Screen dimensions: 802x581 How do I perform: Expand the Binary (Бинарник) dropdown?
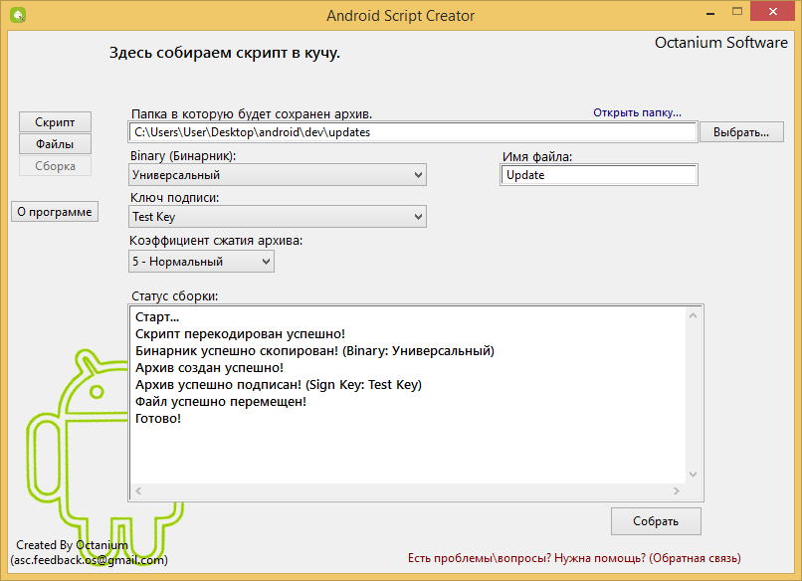(x=278, y=175)
